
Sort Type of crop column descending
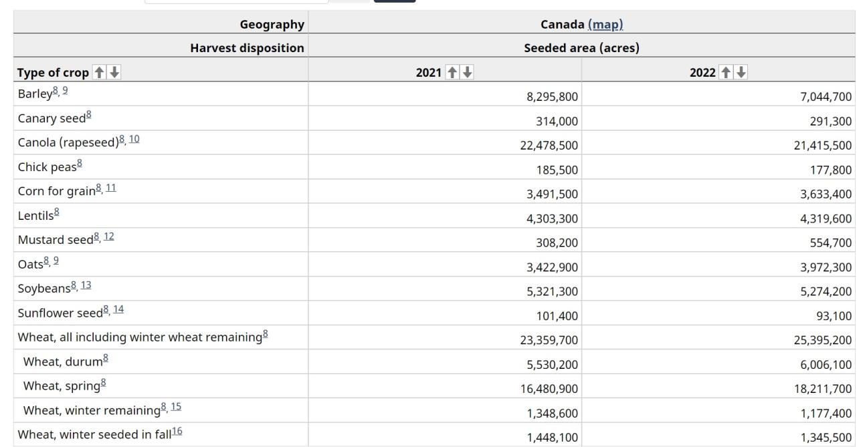click(114, 73)
